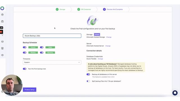Click the green Weekly schedule label

pos(33,52)
